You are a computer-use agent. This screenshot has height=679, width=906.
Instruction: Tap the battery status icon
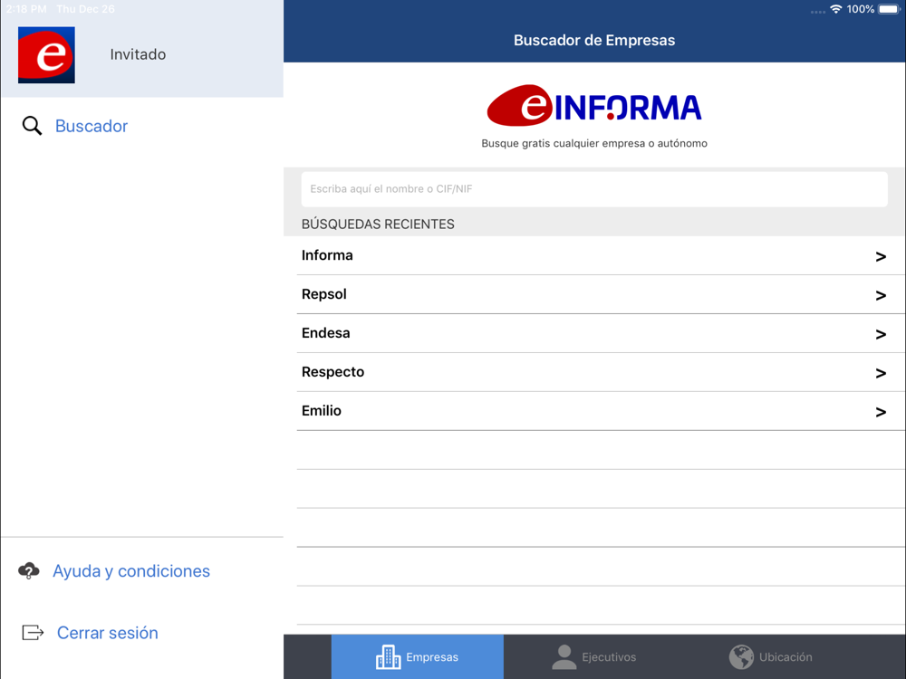pos(890,9)
